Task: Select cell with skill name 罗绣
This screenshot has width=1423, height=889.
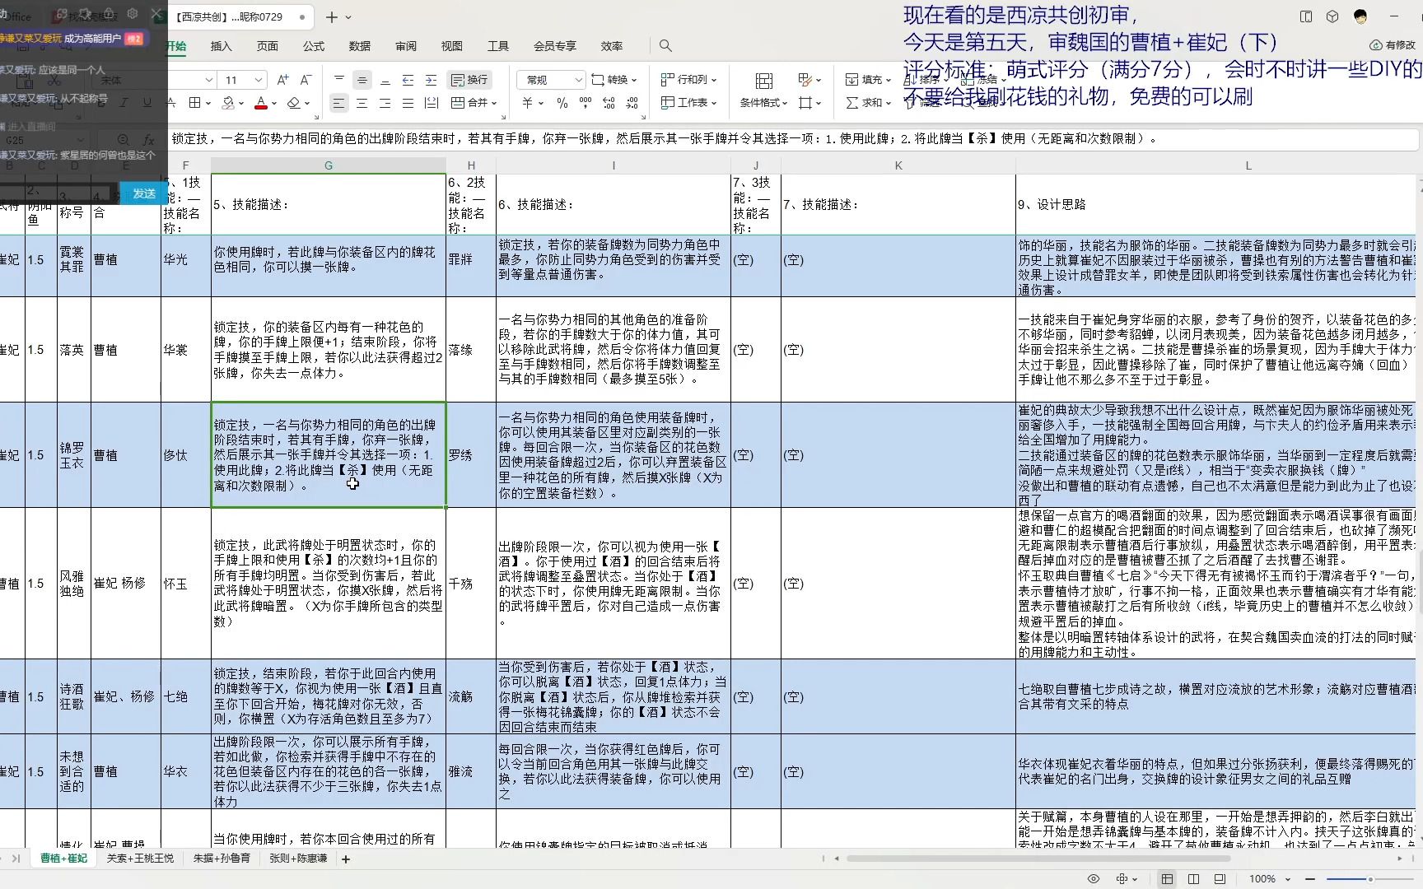Action: 471,455
